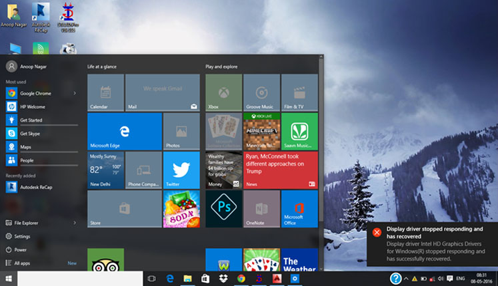Image resolution: width=498 pixels, height=286 pixels.
Task: Click display driver recovered notification
Action: [432, 244]
